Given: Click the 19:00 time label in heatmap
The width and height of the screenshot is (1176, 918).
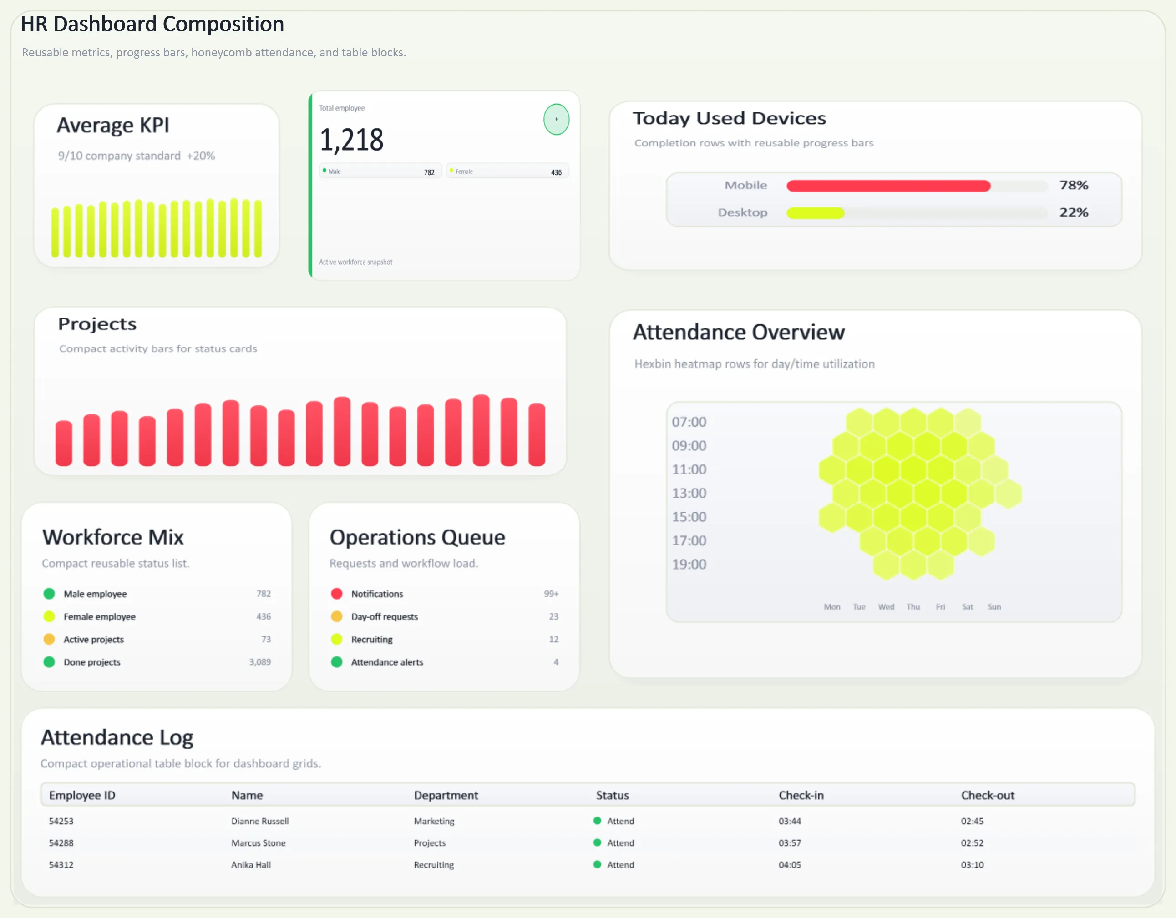Looking at the screenshot, I should tap(689, 565).
